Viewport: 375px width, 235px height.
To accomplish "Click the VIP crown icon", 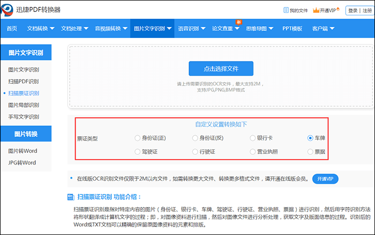I will point(316,10).
